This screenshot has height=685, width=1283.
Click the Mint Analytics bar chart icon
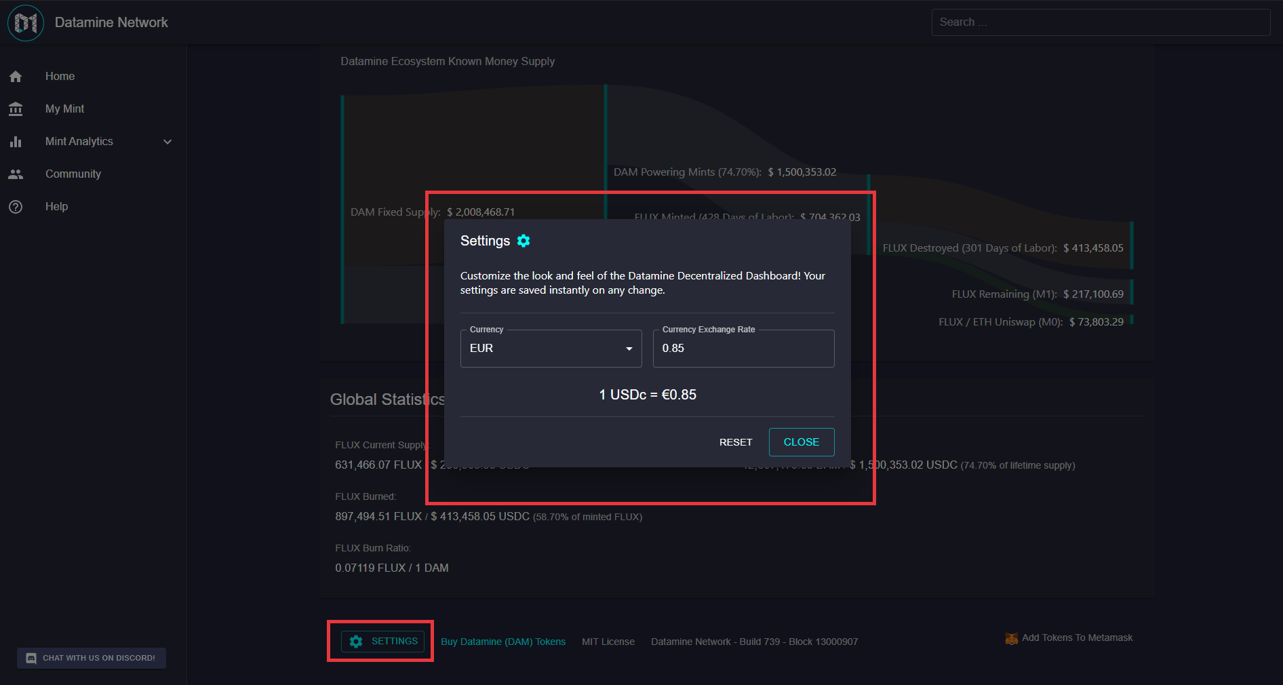16,142
